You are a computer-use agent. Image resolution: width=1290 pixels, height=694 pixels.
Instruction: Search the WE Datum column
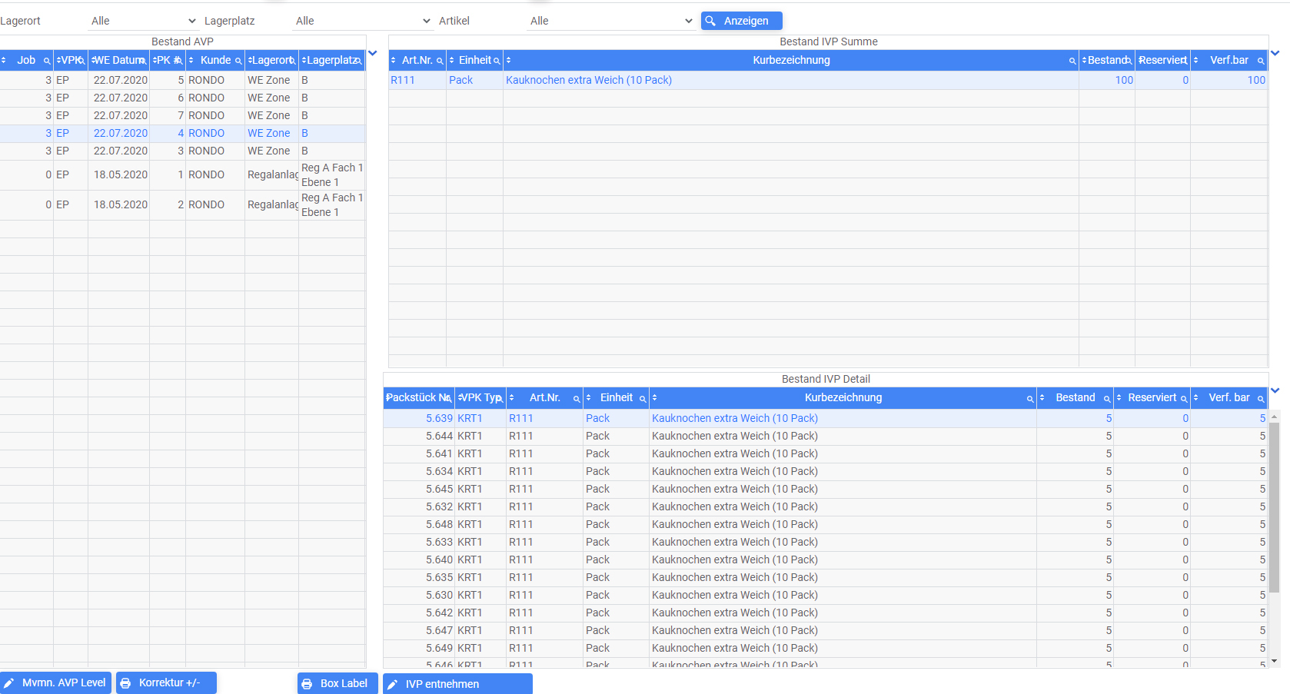pos(143,61)
